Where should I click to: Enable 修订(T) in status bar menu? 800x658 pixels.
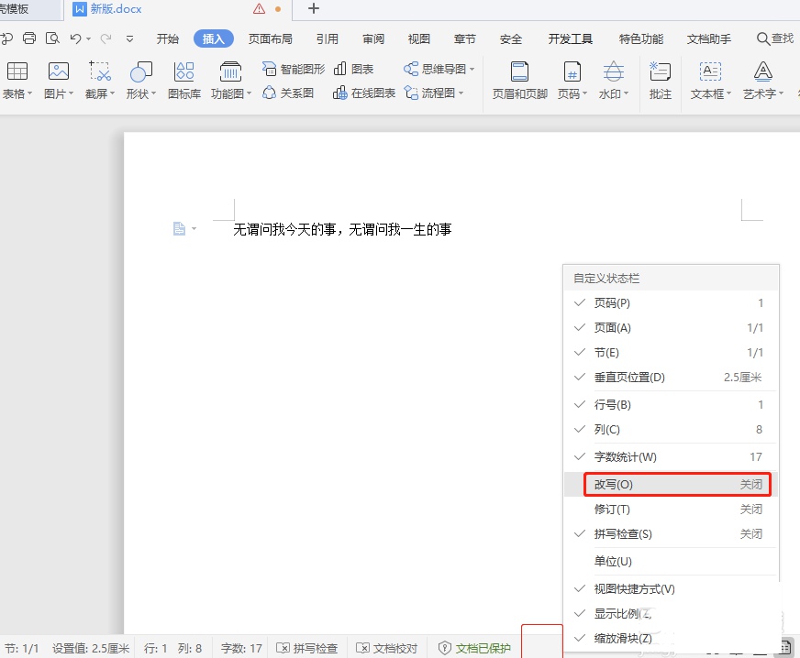pyautogui.click(x=676, y=509)
